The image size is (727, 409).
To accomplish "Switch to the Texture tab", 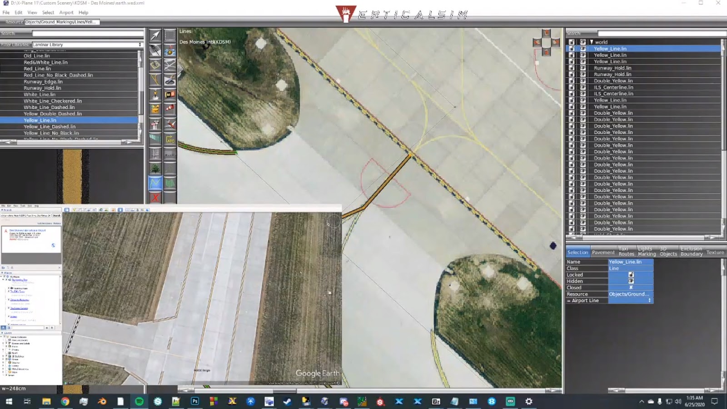I will 715,252.
